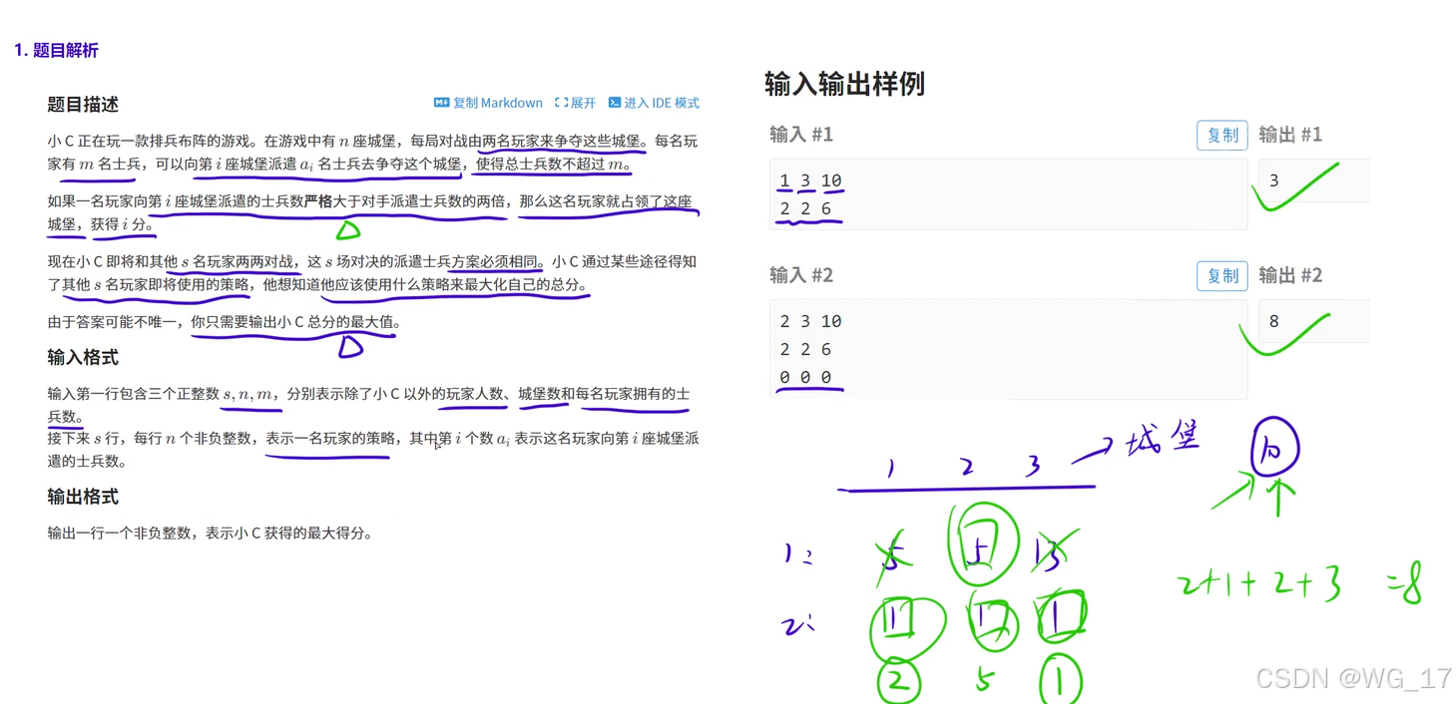Click the line 2 2 6 in 输入 #2
This screenshot has height=704, width=1456.
pyautogui.click(x=804, y=349)
